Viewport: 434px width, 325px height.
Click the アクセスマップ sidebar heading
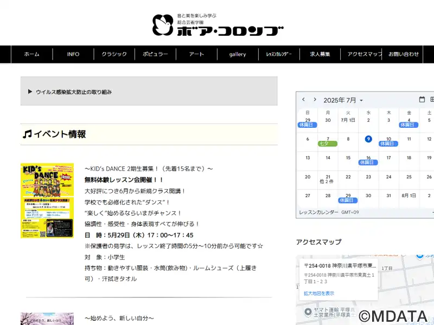click(318, 242)
